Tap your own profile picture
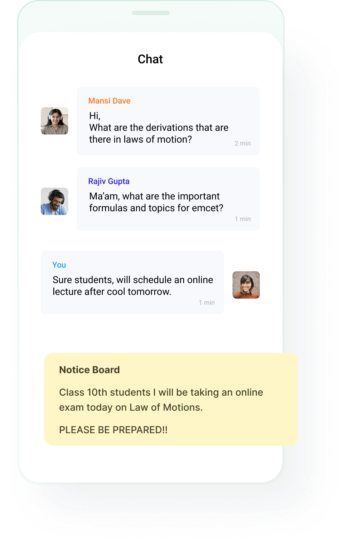The height and width of the screenshot is (549, 349). point(246,285)
